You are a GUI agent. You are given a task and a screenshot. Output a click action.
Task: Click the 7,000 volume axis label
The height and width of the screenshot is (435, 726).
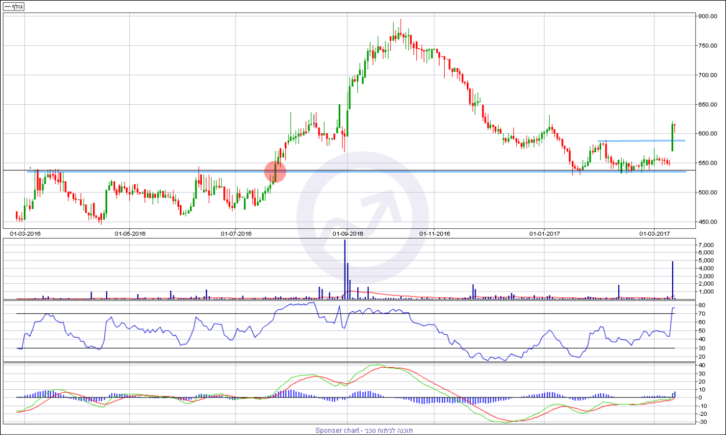click(706, 246)
